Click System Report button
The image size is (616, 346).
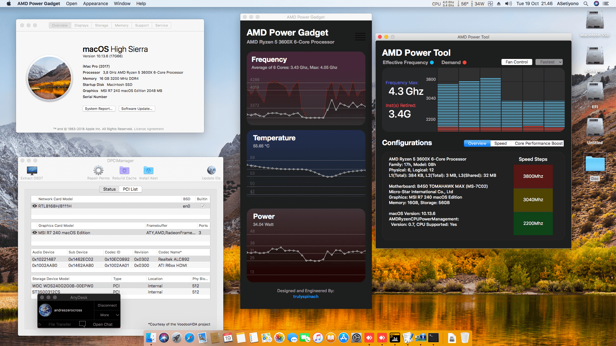tap(98, 109)
